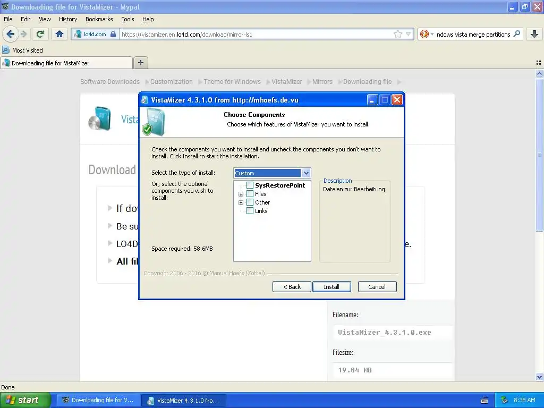Open the View menu
544x408 pixels.
click(x=45, y=19)
